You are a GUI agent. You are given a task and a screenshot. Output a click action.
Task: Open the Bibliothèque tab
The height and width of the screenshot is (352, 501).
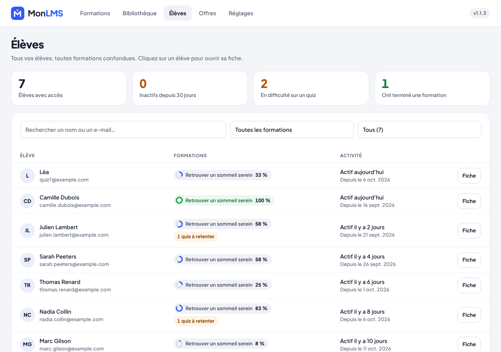(140, 13)
